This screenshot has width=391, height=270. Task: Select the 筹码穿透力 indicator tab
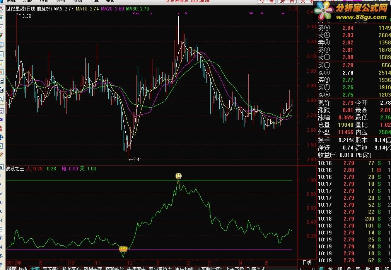(x=160, y=268)
